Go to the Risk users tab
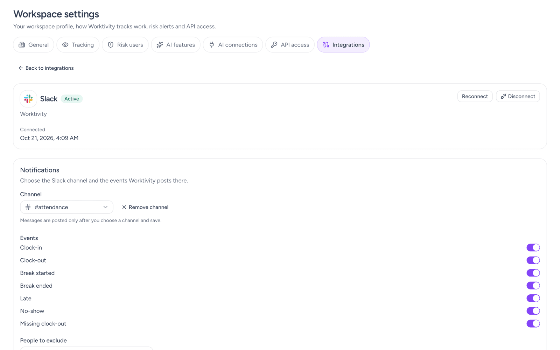 tap(125, 45)
